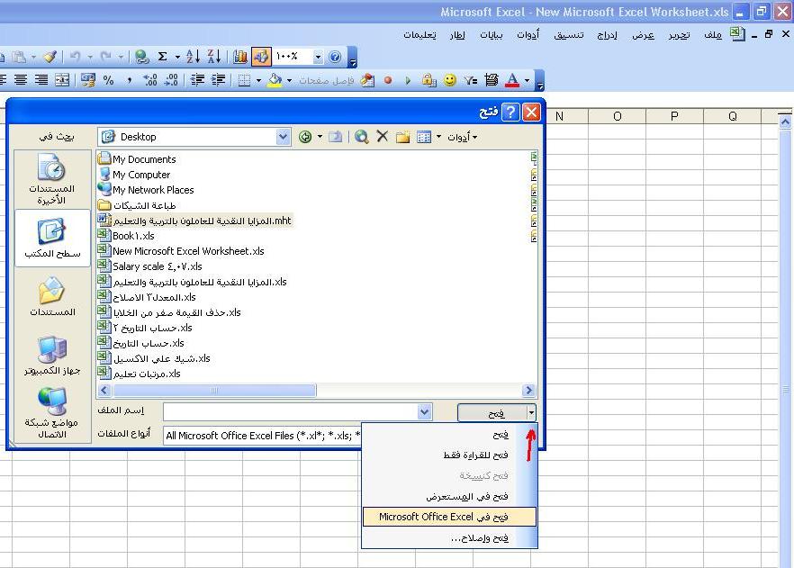The image size is (794, 568).
Task: Apply Comma style formatting
Action: coord(129,80)
